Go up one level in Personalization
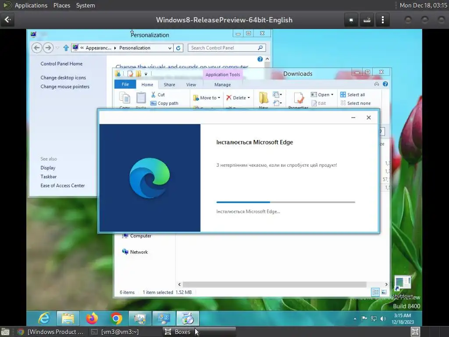This screenshot has height=337, width=449. coord(66,48)
